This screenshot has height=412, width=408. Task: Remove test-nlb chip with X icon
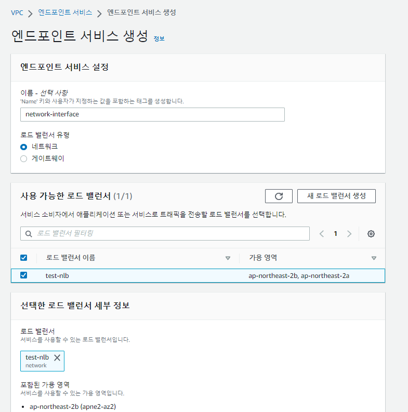pyautogui.click(x=57, y=357)
